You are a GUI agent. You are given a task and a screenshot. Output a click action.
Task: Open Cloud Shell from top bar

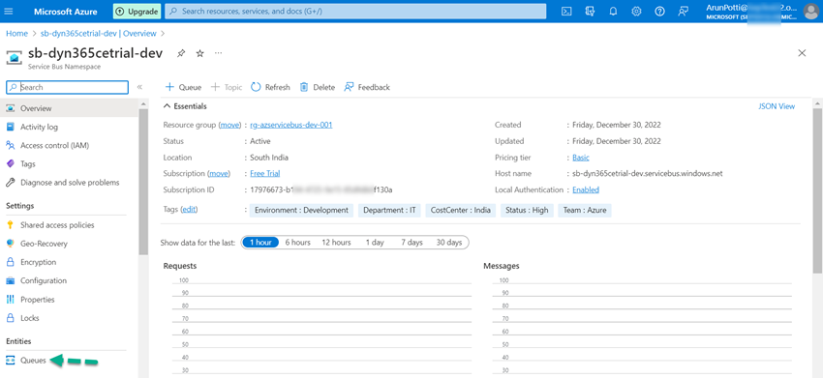click(x=566, y=11)
